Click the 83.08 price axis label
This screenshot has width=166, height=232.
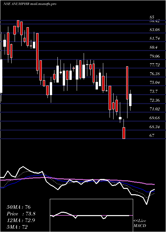coord(155,29)
